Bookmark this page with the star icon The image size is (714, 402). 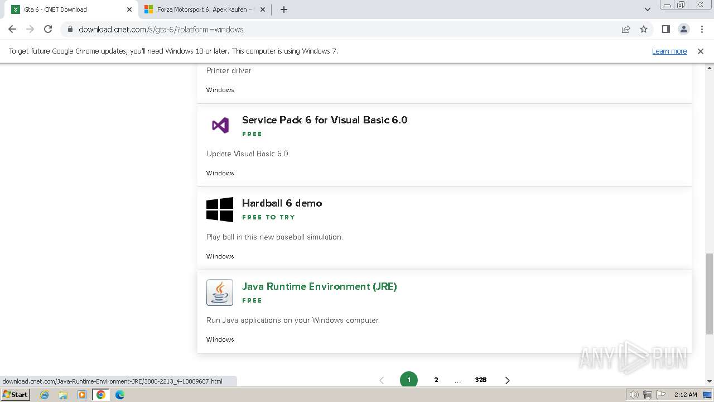[x=644, y=29]
